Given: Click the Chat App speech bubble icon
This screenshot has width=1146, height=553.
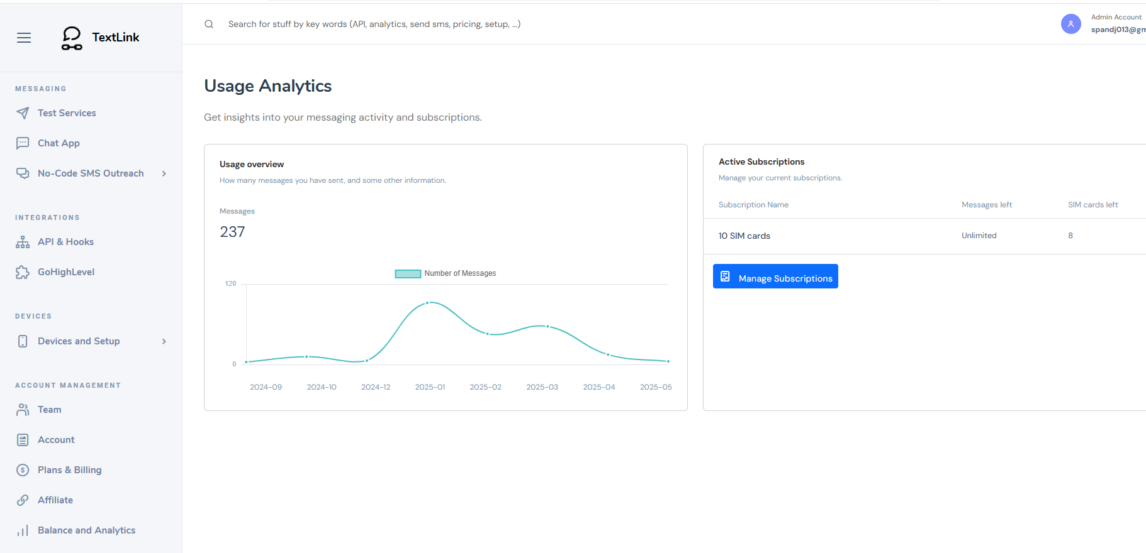Looking at the screenshot, I should tap(23, 143).
